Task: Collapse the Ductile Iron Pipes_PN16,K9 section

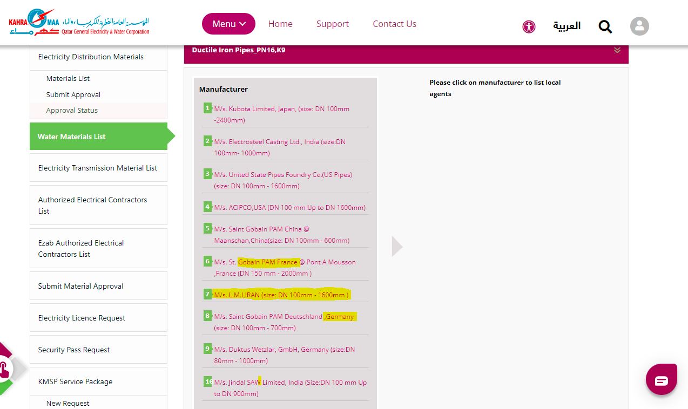Action: click(617, 50)
